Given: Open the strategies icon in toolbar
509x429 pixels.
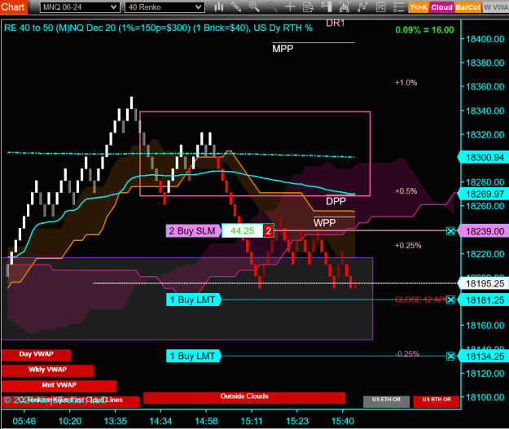Looking at the screenshot, I should point(380,7).
